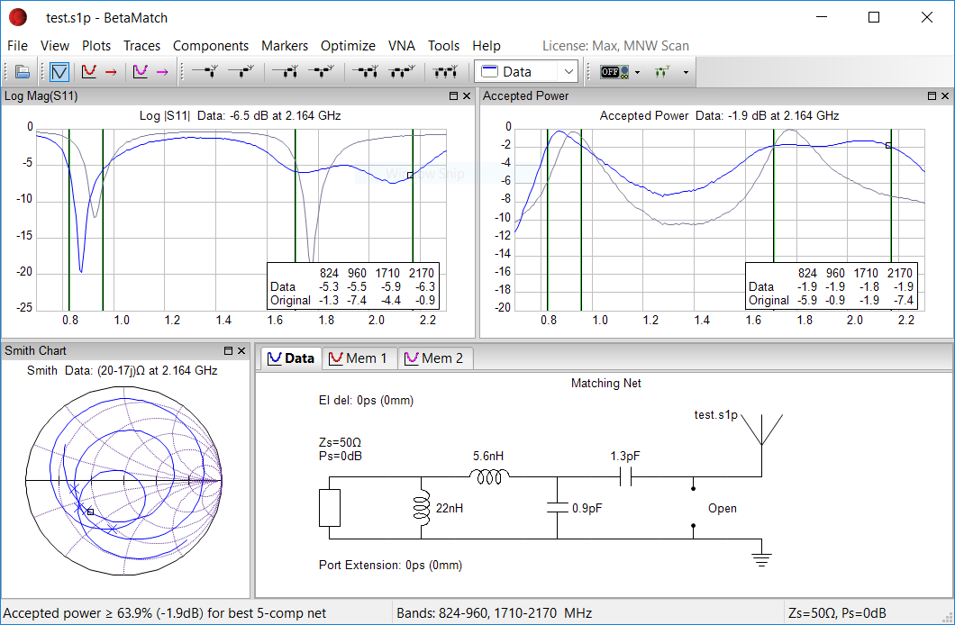The image size is (955, 625).
Task: Click the open file icon in toolbar
Action: click(x=23, y=72)
